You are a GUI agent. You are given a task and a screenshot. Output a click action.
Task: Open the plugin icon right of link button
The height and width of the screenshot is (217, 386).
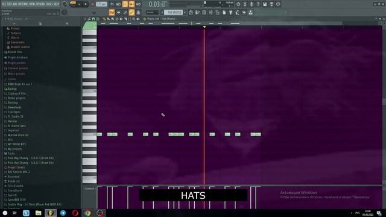click(x=138, y=12)
